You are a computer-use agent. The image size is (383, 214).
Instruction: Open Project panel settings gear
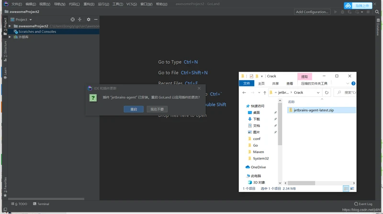tap(88, 20)
